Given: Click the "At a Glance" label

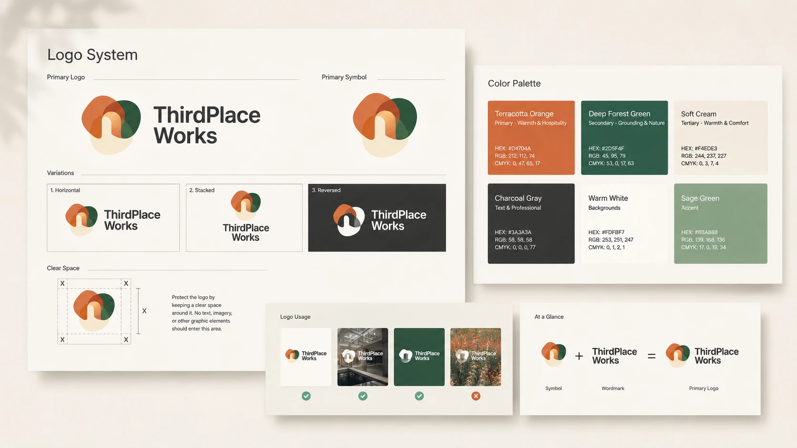Looking at the screenshot, I should point(549,317).
